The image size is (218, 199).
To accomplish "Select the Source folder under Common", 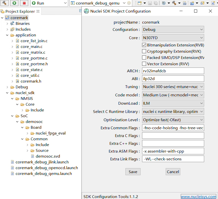I will (x=42, y=151).
